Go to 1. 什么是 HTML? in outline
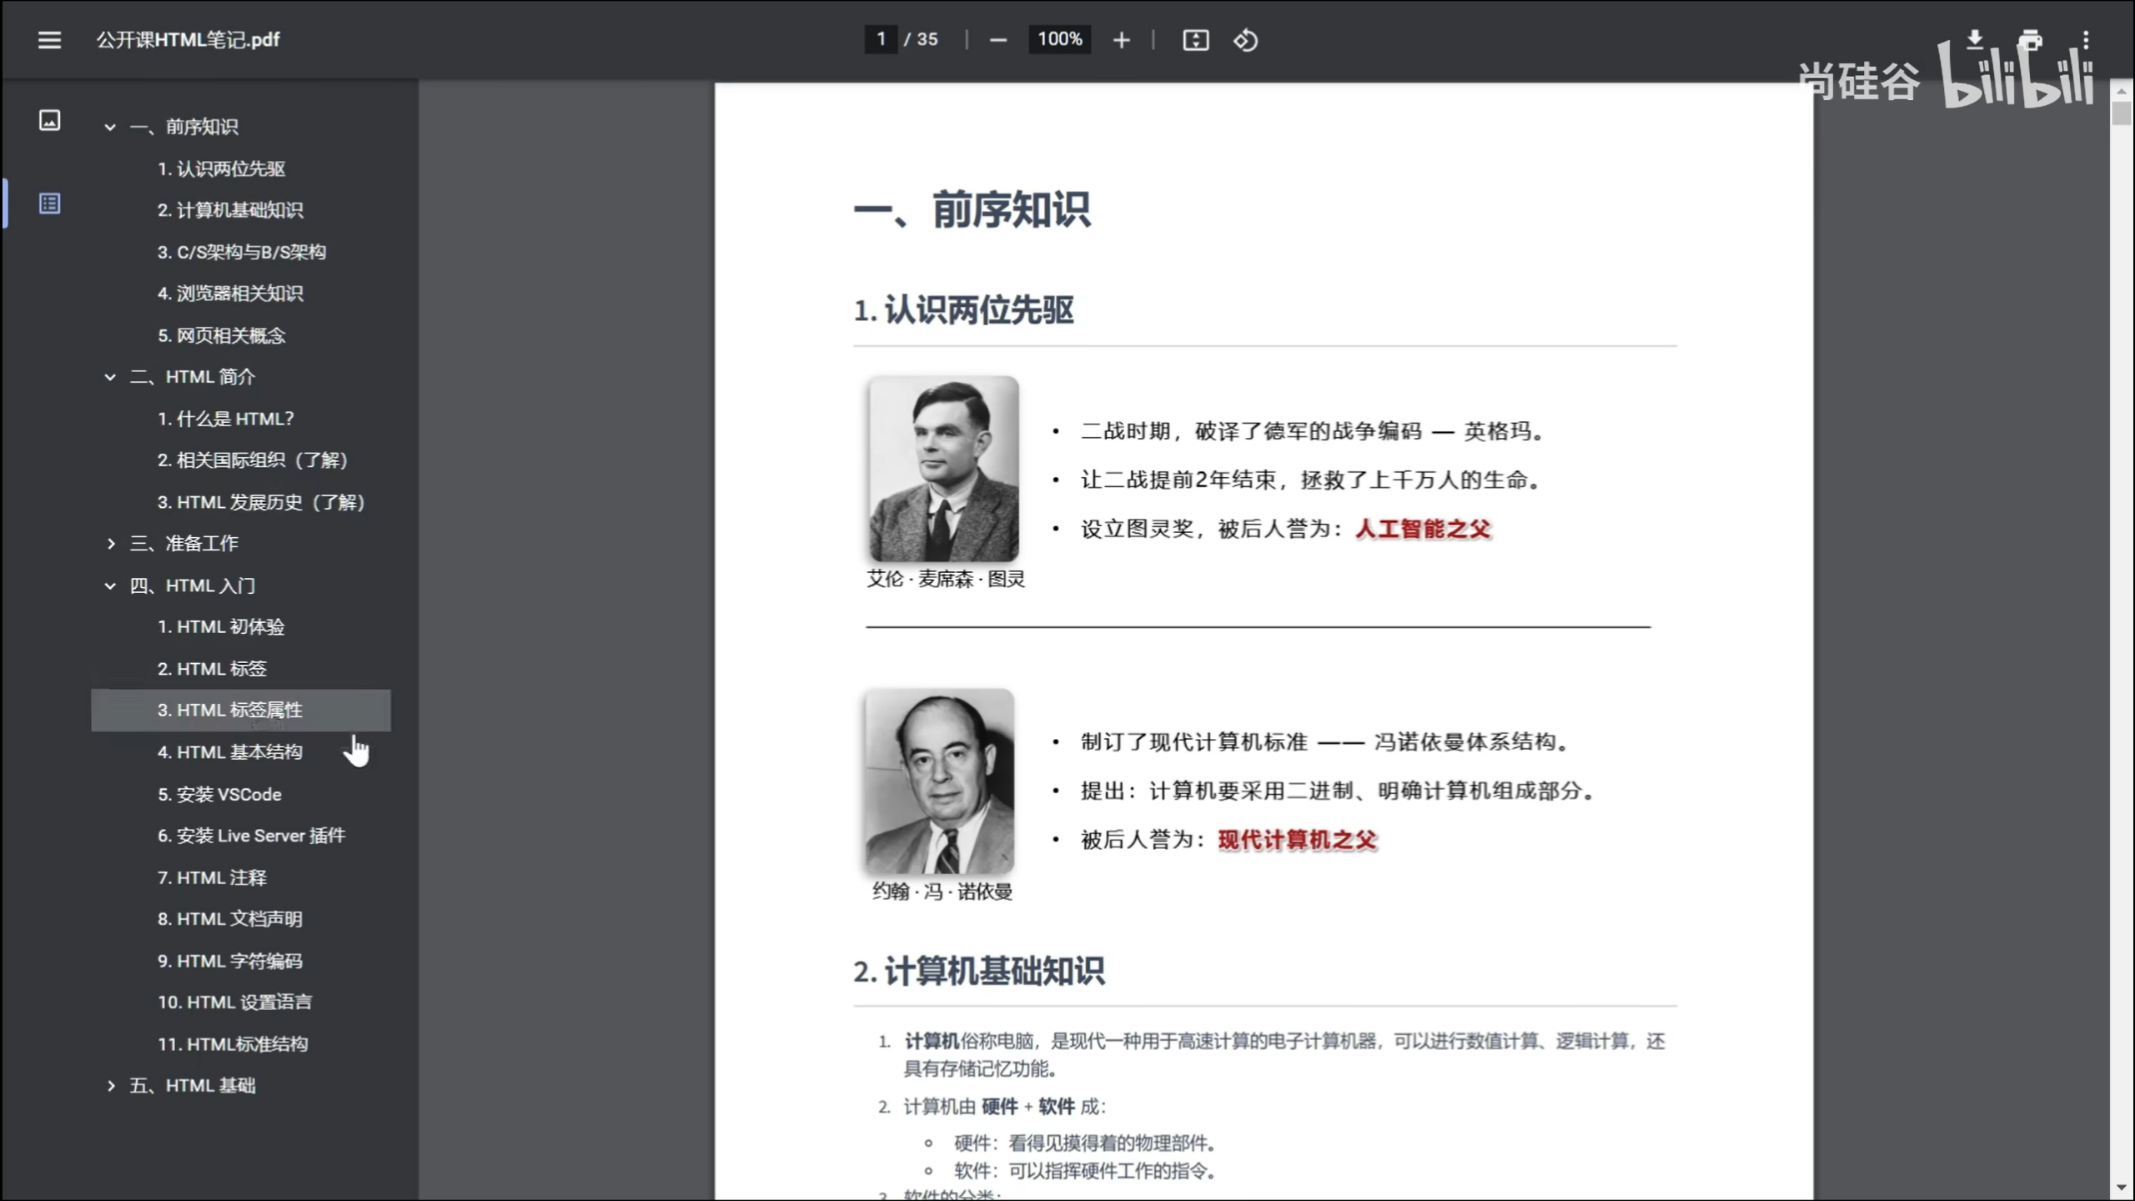 [x=225, y=419]
